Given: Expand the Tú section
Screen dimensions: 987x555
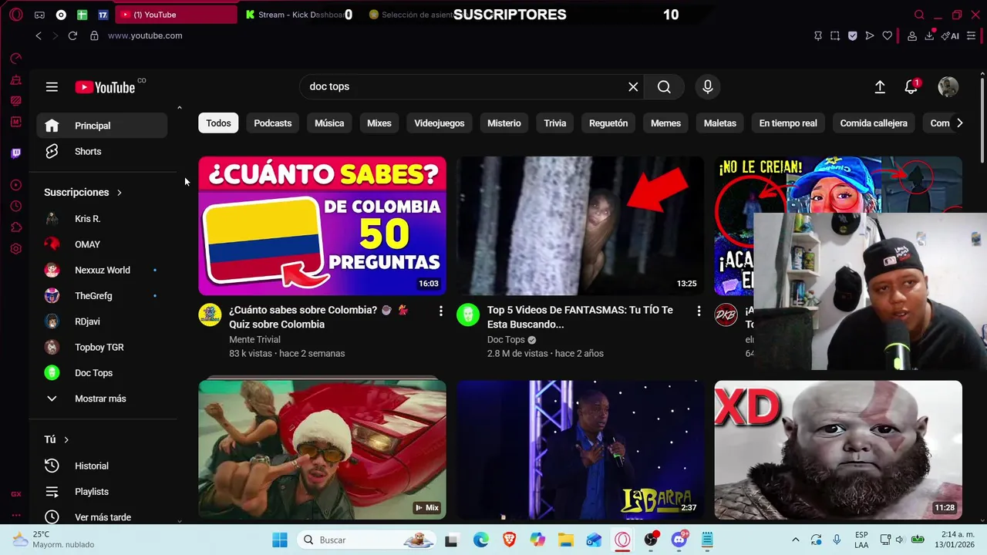Looking at the screenshot, I should pyautogui.click(x=57, y=439).
